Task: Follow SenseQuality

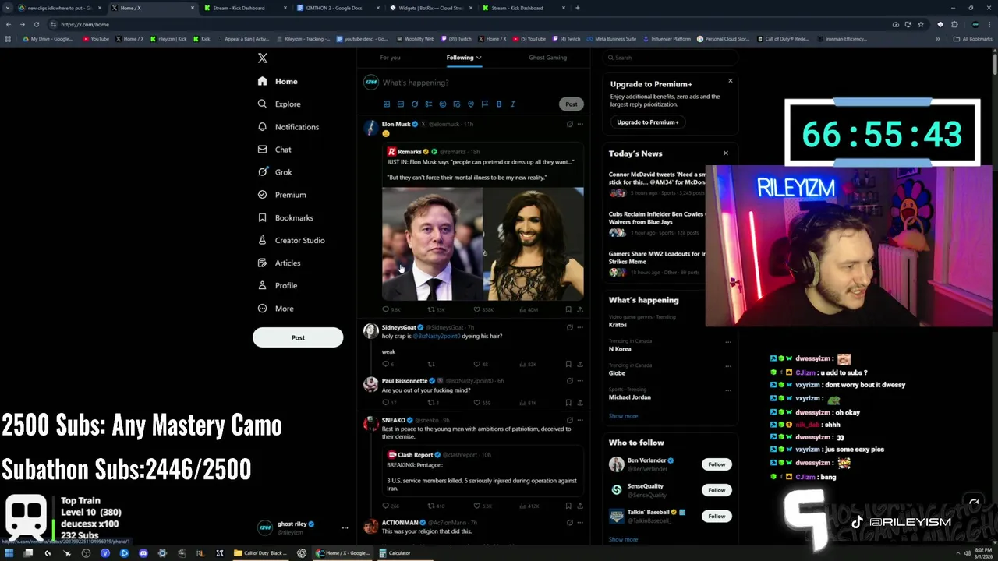Action: [x=717, y=490]
